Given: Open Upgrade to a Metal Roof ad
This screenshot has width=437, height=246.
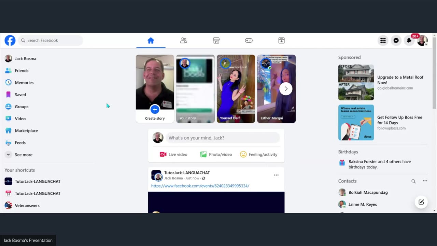Looking at the screenshot, I should coord(400,80).
